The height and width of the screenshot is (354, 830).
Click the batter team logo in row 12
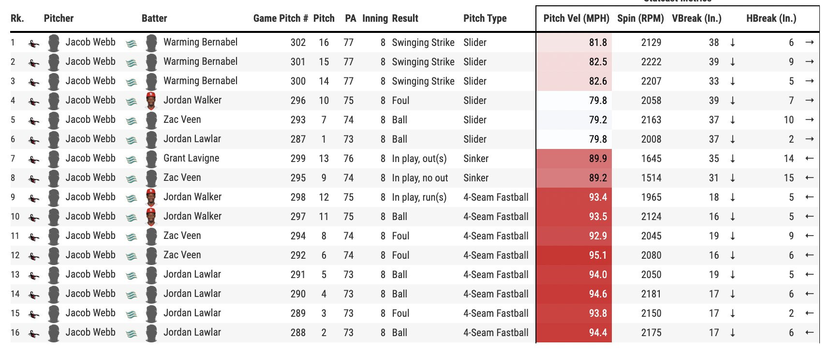131,256
